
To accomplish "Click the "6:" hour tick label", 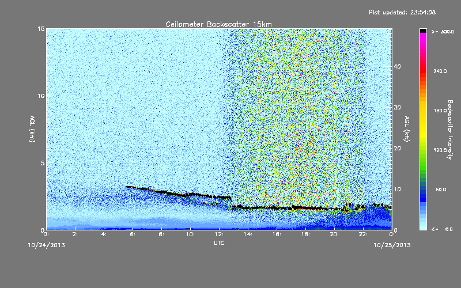I will click(133, 234).
